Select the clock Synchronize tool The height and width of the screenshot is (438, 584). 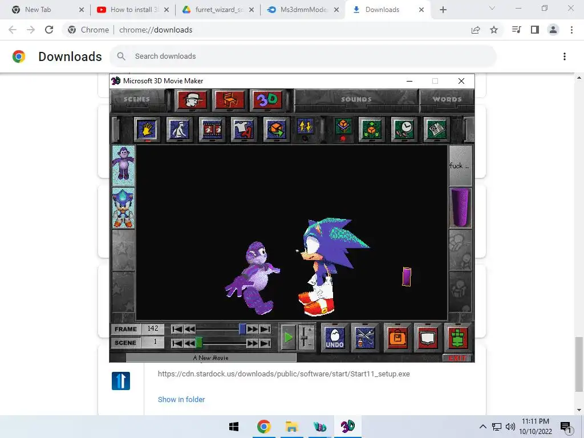[x=404, y=129]
